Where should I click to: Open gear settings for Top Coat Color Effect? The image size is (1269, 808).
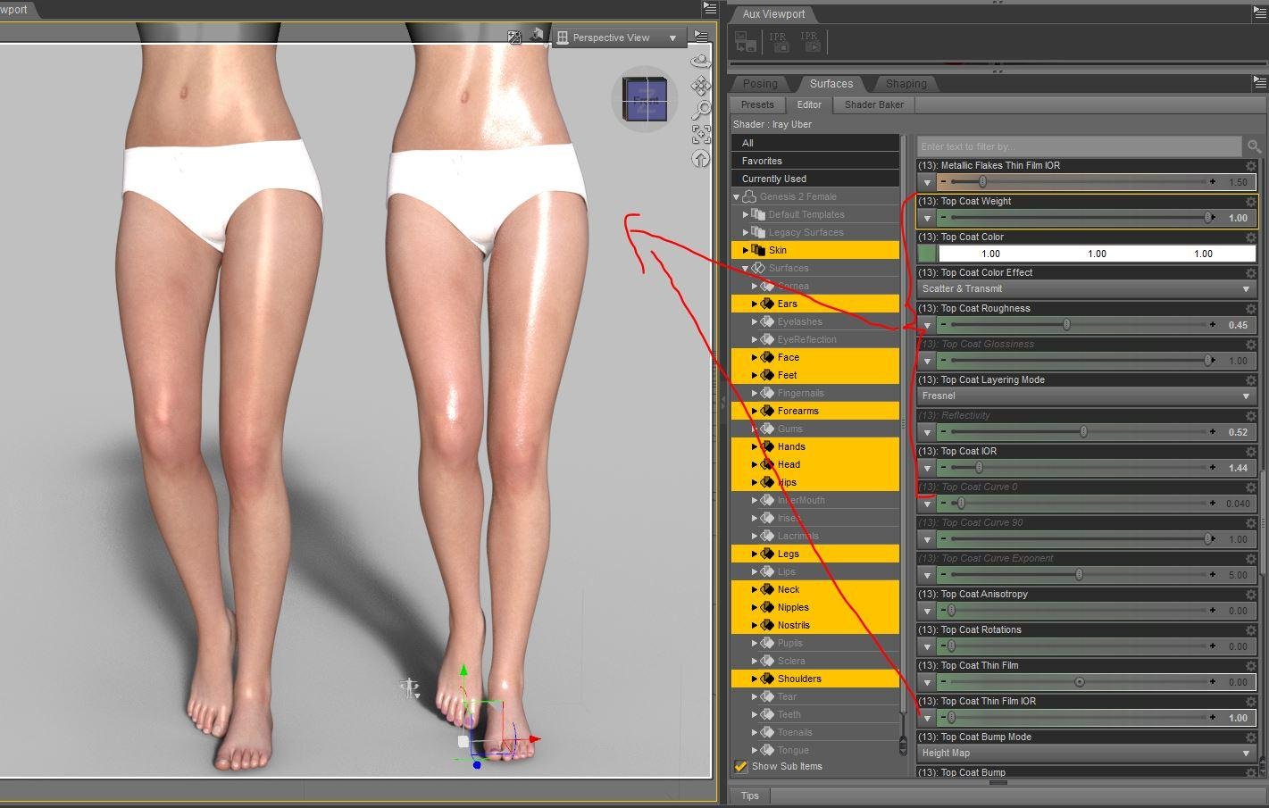(x=1250, y=273)
